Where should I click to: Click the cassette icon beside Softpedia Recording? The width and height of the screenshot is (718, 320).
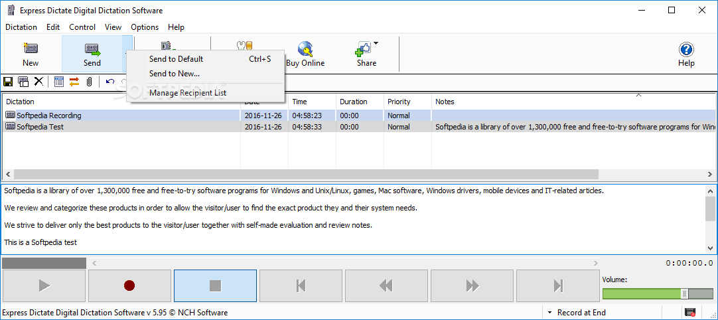coord(11,116)
